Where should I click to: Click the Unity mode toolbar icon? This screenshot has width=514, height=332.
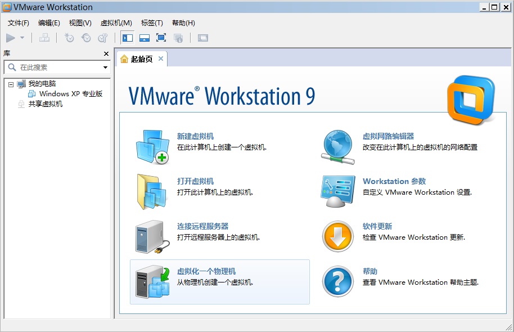[178, 38]
